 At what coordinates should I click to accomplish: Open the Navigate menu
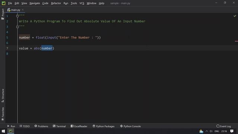[35, 3]
